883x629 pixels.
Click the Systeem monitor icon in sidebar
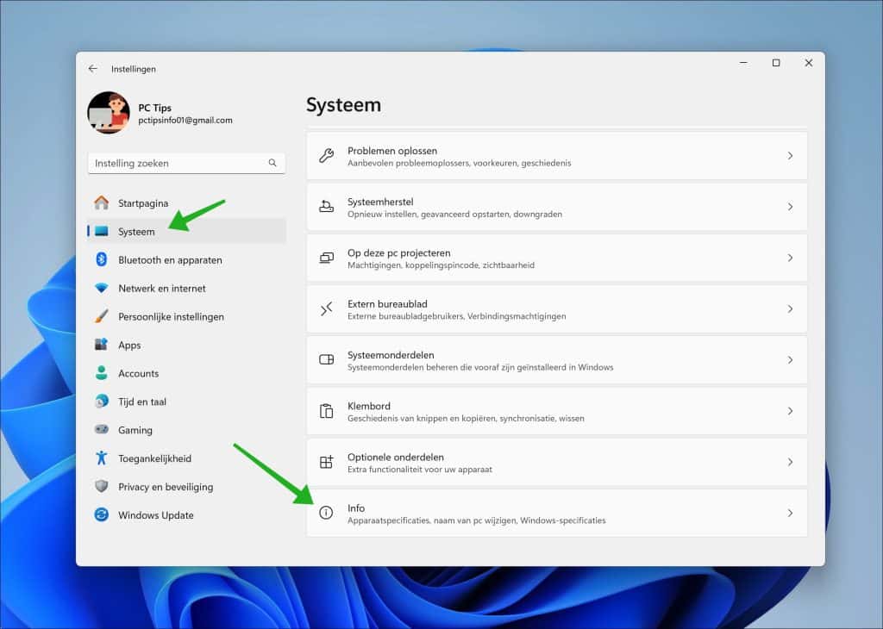[102, 231]
